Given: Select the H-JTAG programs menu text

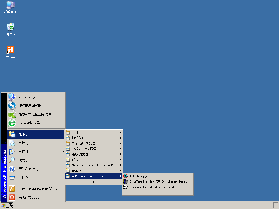Looking at the screenshot, I should point(77,171).
